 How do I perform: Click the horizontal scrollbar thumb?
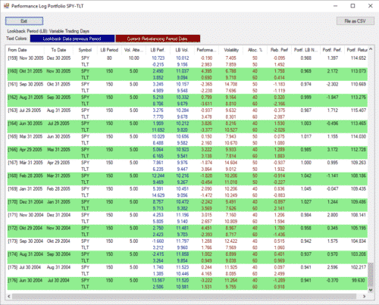(x=184, y=296)
